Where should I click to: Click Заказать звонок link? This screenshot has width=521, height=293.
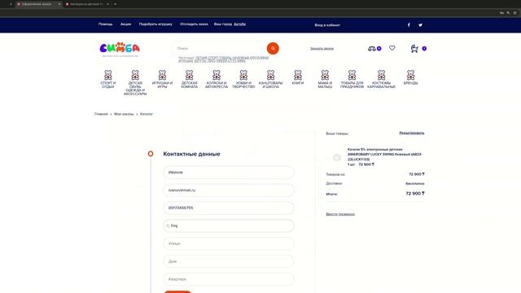322,49
